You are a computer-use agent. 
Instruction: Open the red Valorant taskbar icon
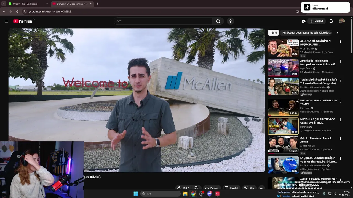click(218, 194)
